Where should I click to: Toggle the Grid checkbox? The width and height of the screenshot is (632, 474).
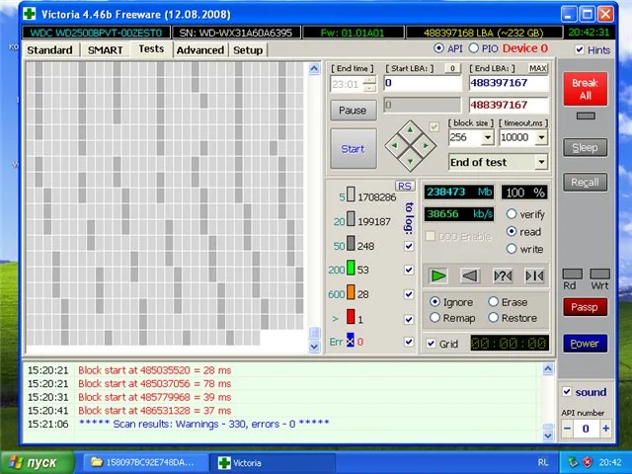[431, 344]
